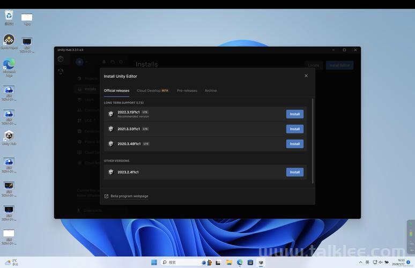Viewport: 415px width, 268px height.
Task: Install Unity version 2021.3.33f1c1
Action: click(294, 129)
